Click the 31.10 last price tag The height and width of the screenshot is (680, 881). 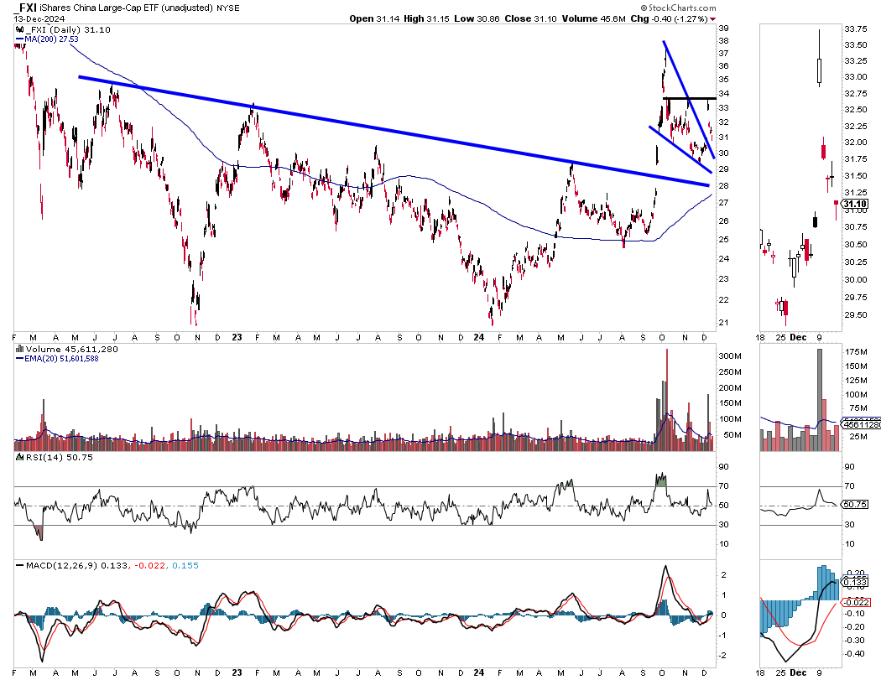pos(855,204)
